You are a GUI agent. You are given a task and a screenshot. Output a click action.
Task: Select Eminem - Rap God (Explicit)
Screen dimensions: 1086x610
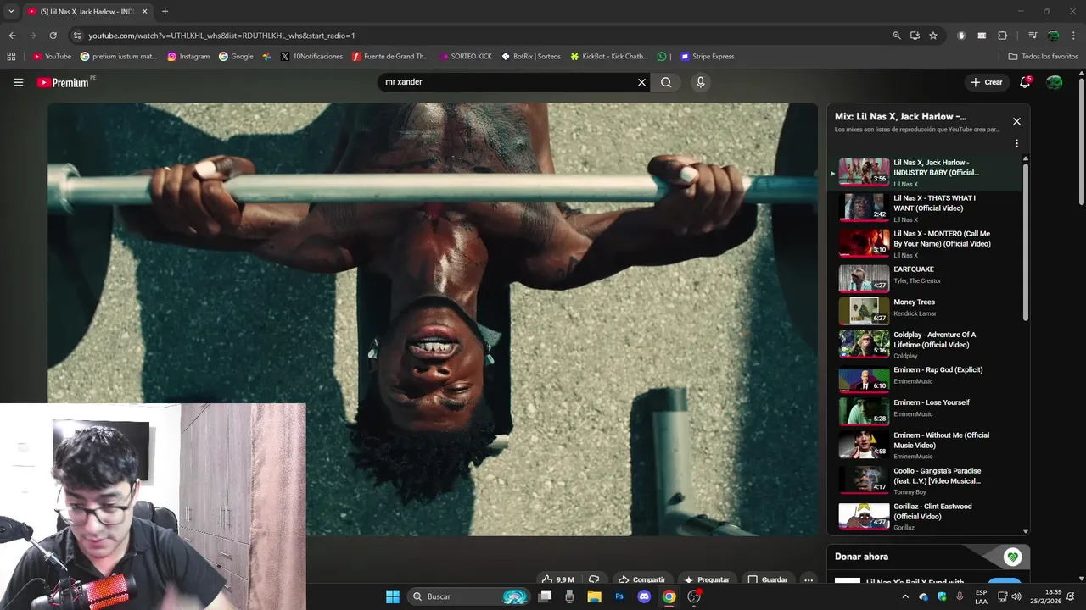pyautogui.click(x=925, y=379)
